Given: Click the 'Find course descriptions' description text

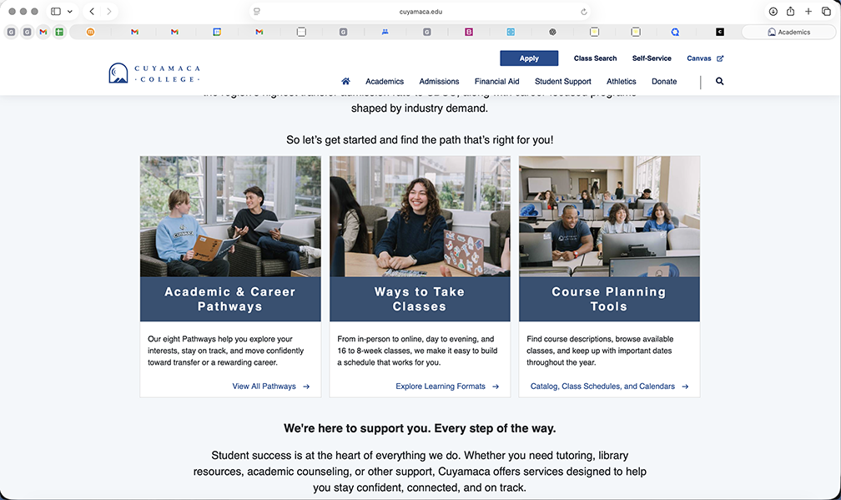Looking at the screenshot, I should (600, 351).
